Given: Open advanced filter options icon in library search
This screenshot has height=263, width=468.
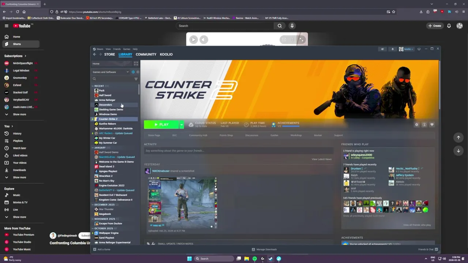Looking at the screenshot, I should (136, 79).
